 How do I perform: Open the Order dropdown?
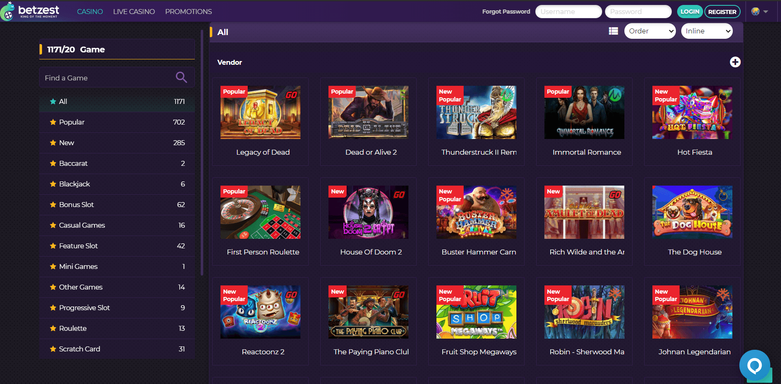pyautogui.click(x=650, y=31)
